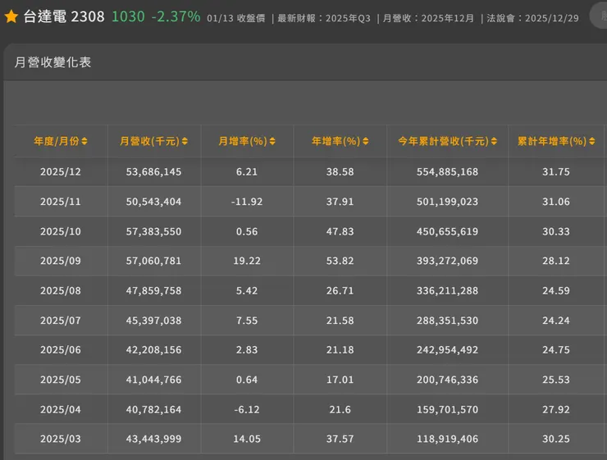Click revenue value 57,060,781
The width and height of the screenshot is (607, 460).
(153, 261)
